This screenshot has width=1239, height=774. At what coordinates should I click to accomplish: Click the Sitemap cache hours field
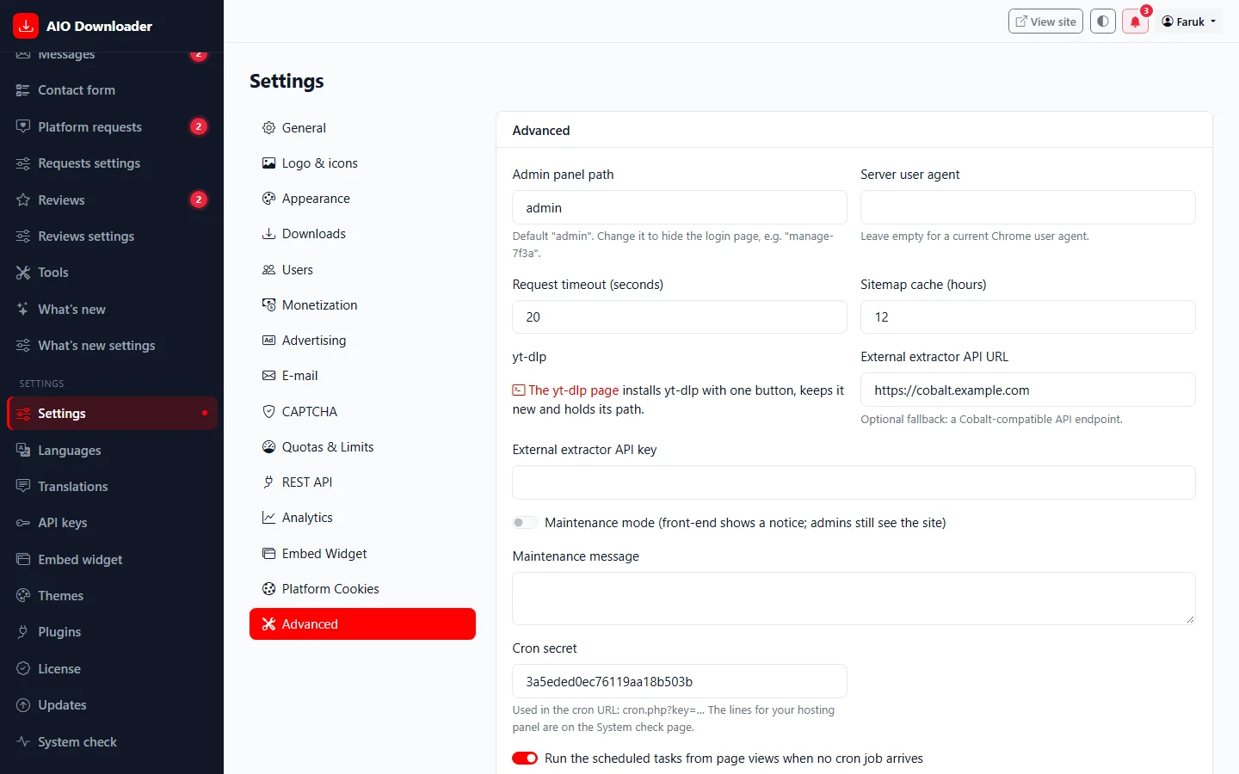[x=1028, y=317]
